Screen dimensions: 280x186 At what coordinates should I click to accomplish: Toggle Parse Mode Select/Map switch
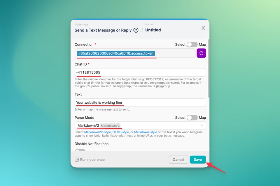point(192,118)
